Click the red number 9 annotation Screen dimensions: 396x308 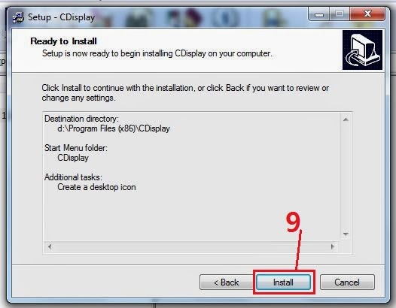(x=293, y=222)
